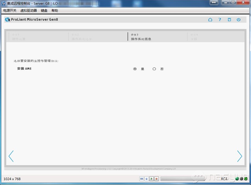Open the 电源开关 menu
This screenshot has height=185, width=251.
pos(10,11)
